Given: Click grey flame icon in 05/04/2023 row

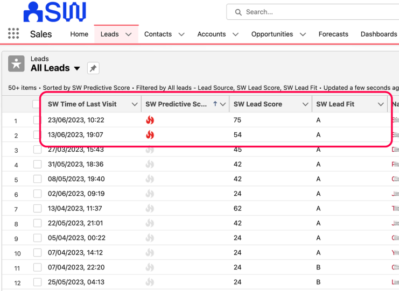Looking at the screenshot, I should (150, 238).
